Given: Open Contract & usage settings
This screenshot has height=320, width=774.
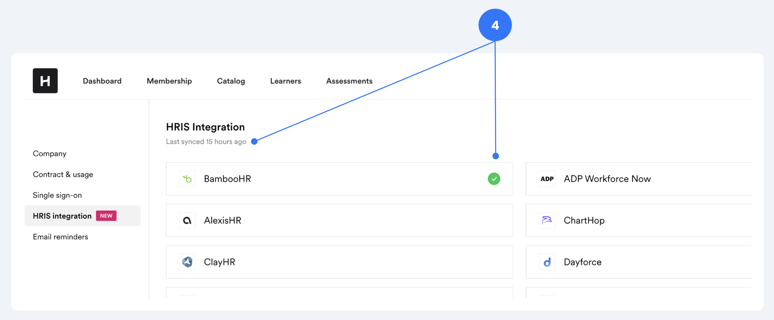Looking at the screenshot, I should 63,174.
